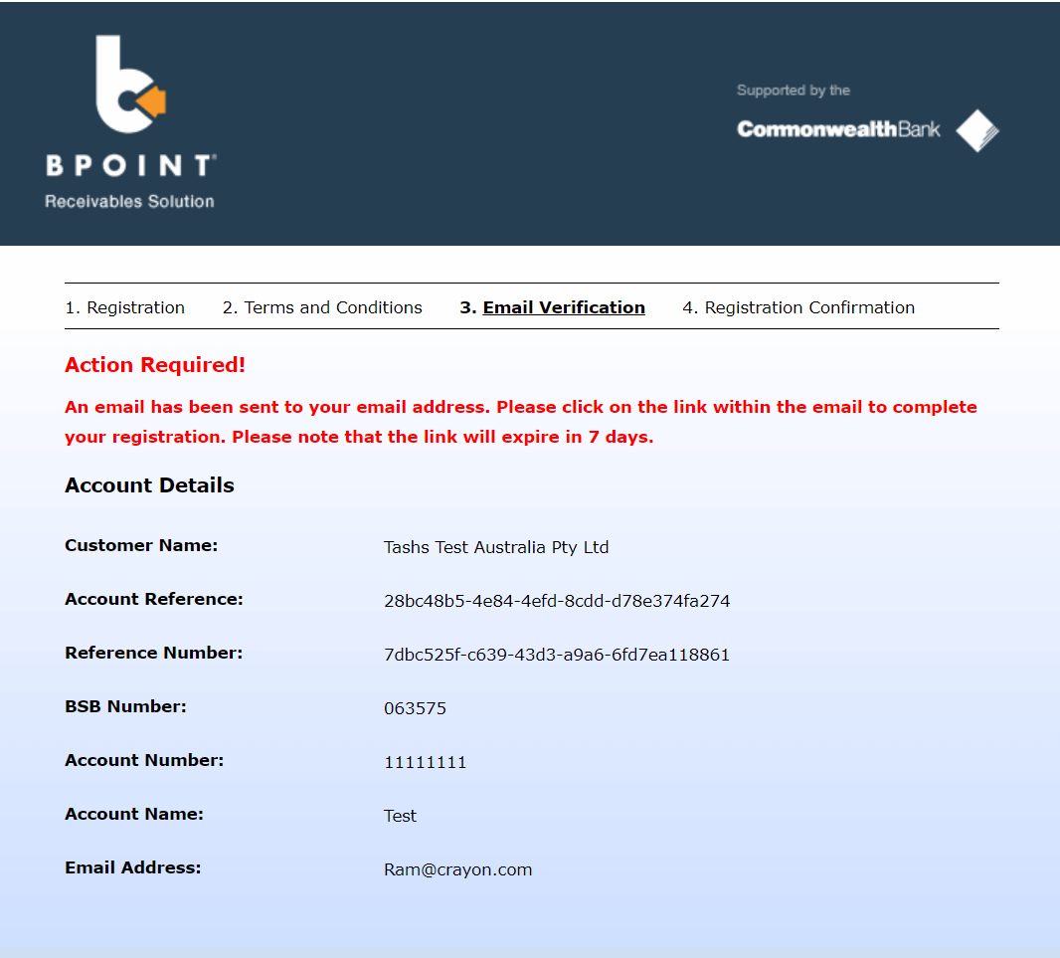The height and width of the screenshot is (958, 1060).
Task: Click the Action Required heading
Action: 154,364
